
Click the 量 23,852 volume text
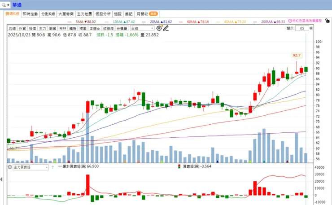149,35
